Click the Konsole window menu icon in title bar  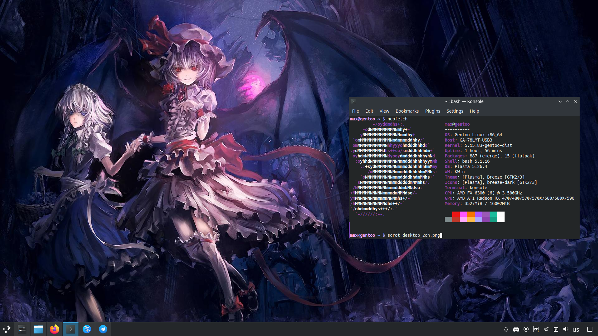point(353,101)
